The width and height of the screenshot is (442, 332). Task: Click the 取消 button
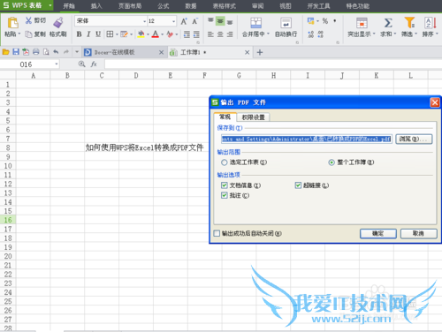pos(418,234)
